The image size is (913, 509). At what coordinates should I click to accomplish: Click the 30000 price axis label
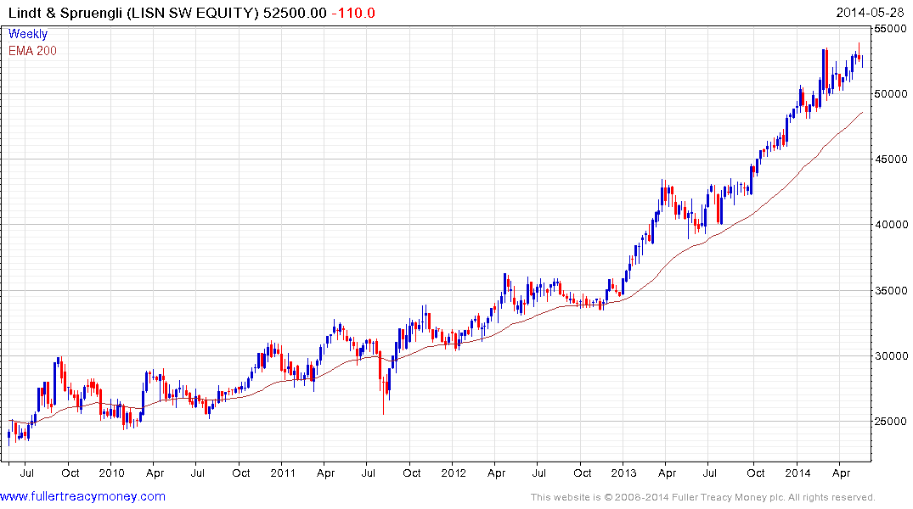pyautogui.click(x=891, y=356)
